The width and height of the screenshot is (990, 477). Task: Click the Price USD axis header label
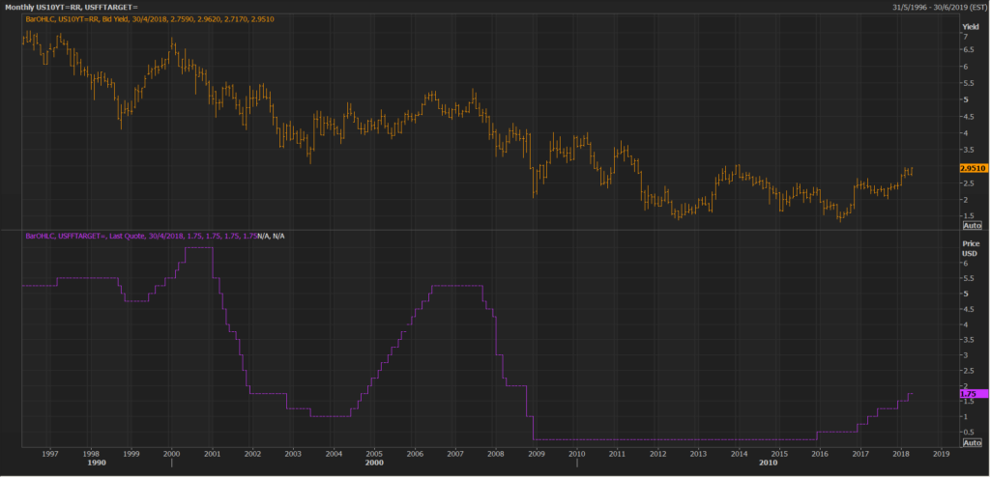pos(969,249)
